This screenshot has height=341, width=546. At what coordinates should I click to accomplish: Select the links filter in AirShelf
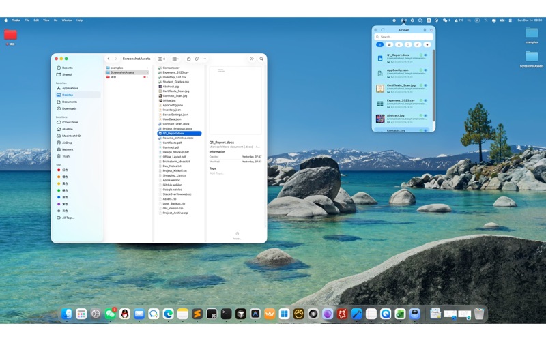tap(418, 44)
